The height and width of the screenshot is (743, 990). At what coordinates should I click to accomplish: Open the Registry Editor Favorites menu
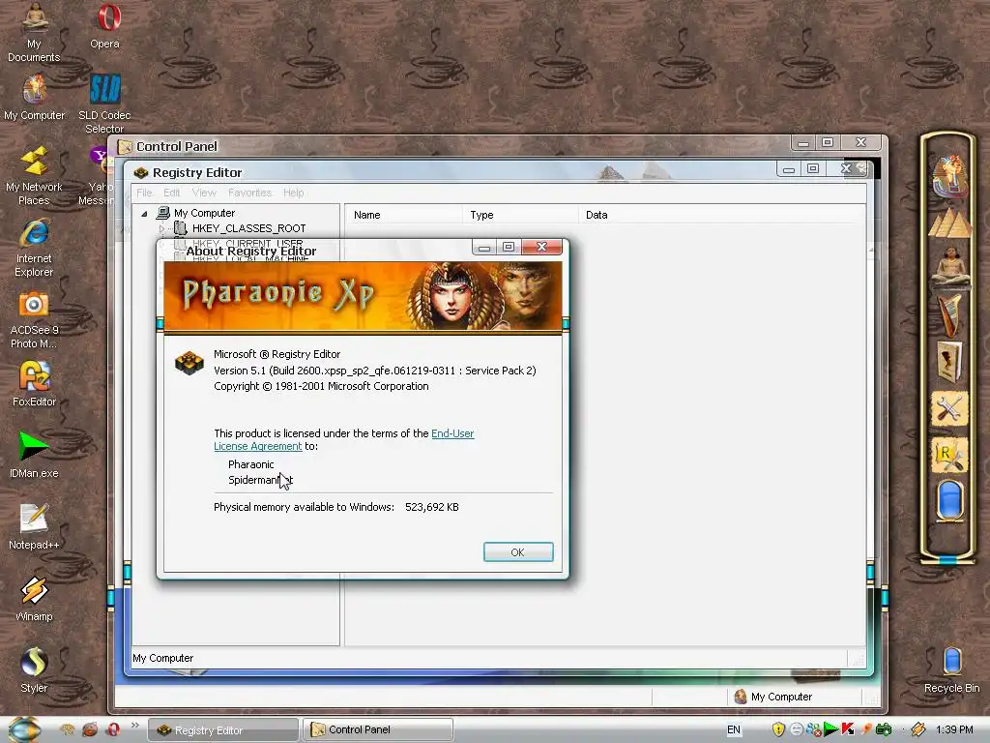click(x=250, y=193)
